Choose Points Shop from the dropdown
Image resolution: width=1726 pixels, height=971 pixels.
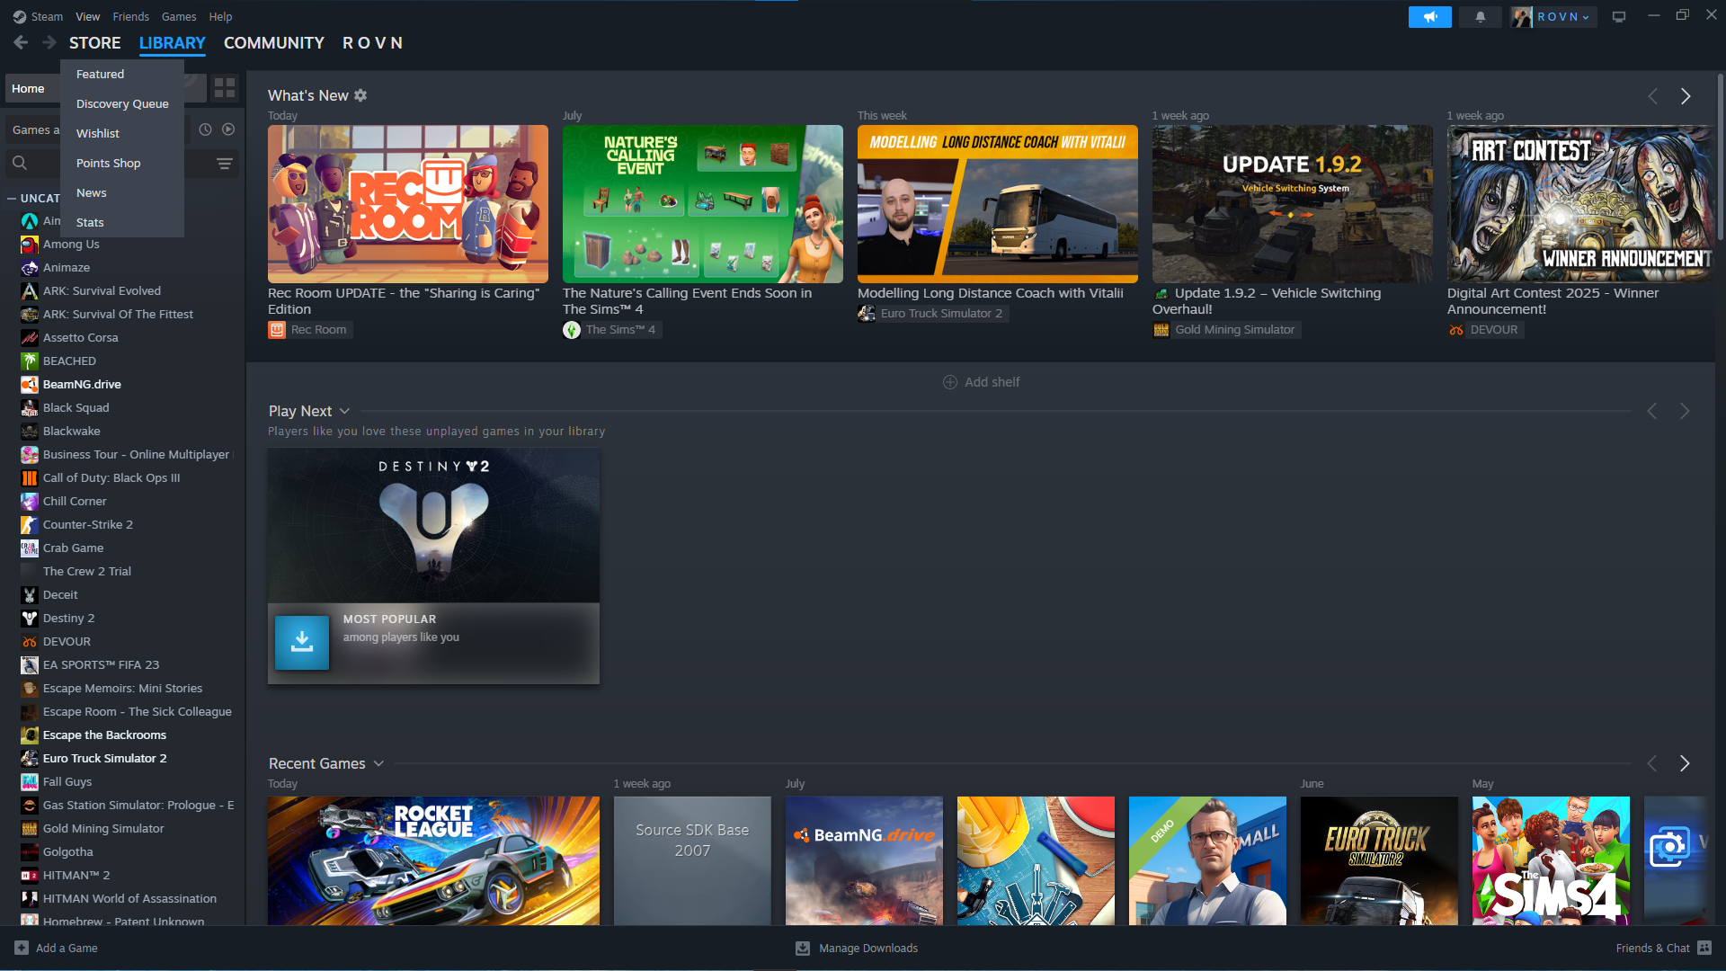tap(122, 163)
